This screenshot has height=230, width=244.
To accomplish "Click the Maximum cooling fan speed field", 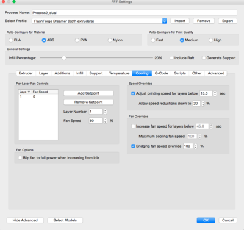I will pyautogui.click(x=192, y=136).
